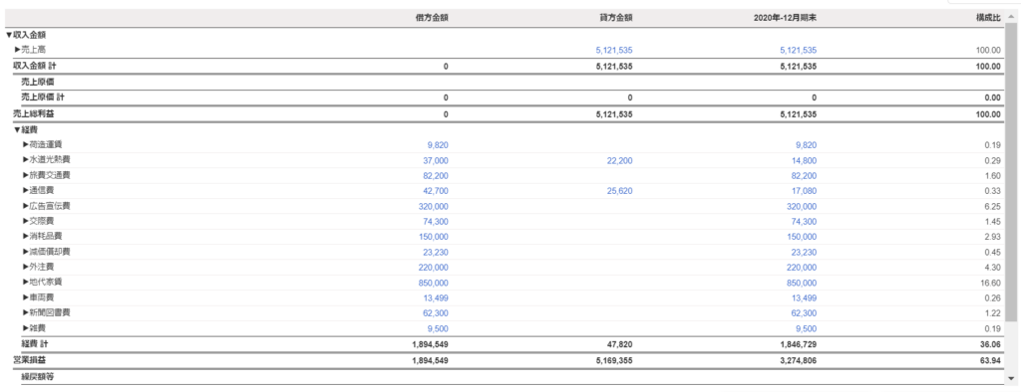This screenshot has height=392, width=1021.
Task: Expand the 広告宣伝費 row arrow
Action: tap(26, 205)
